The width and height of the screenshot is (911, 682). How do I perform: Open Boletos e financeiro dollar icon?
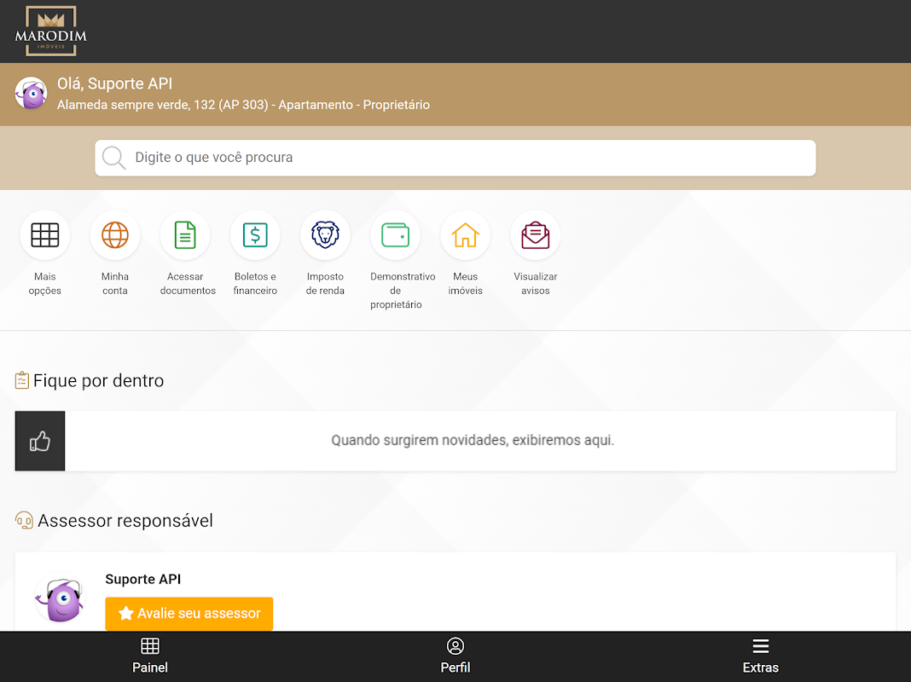tap(255, 235)
